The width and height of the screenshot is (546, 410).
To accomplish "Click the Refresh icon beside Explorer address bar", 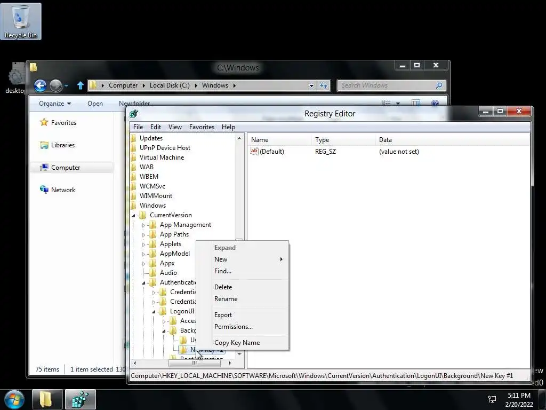I will pos(324,85).
